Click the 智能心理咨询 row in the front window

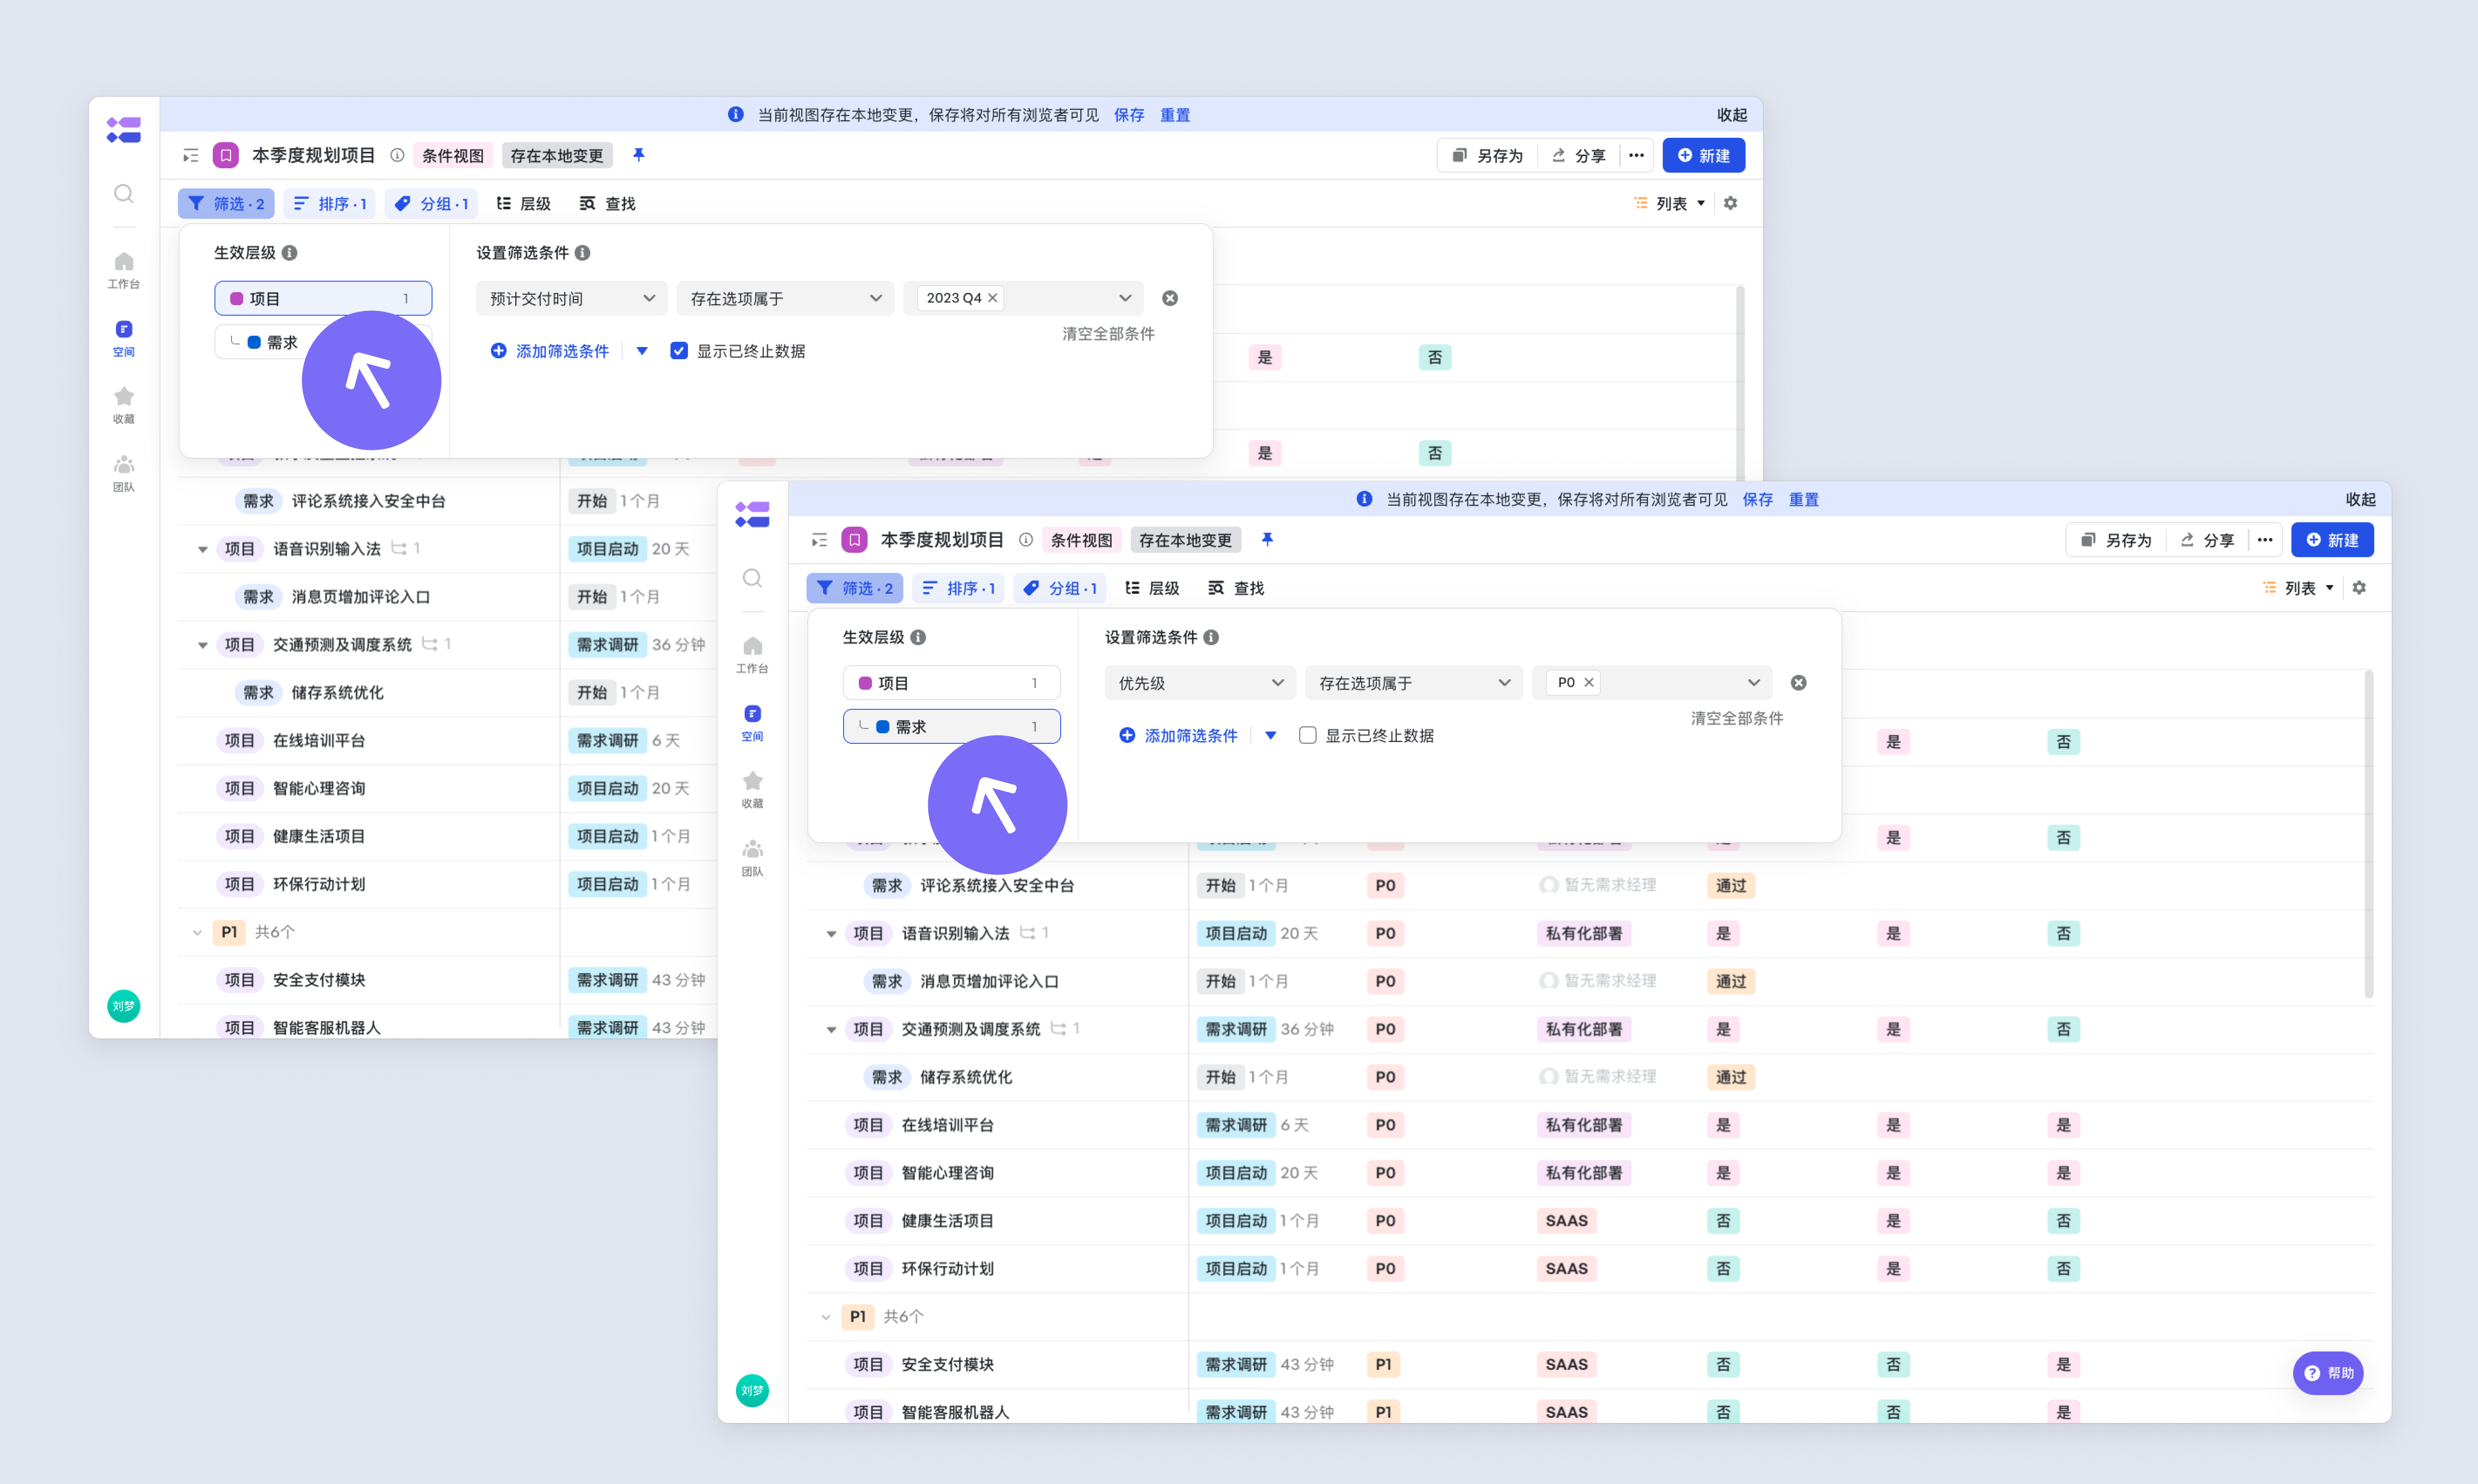click(1589, 1173)
